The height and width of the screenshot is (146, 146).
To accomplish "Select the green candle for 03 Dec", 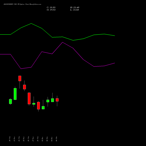I will pyautogui.click(x=53, y=100).
